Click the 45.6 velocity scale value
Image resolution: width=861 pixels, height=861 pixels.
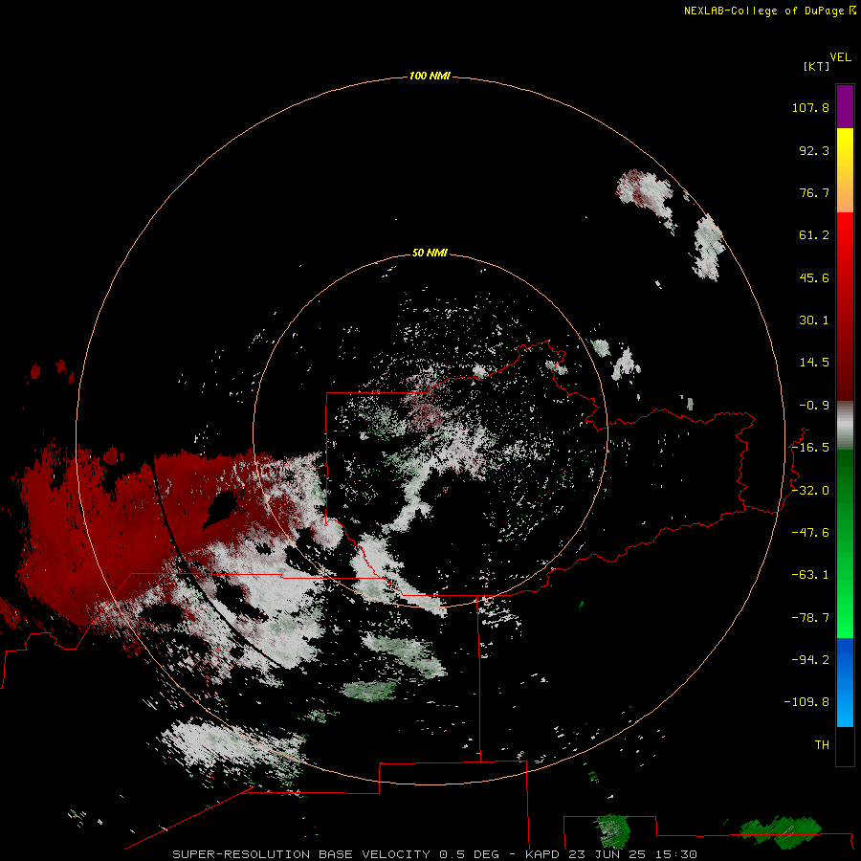pyautogui.click(x=814, y=277)
